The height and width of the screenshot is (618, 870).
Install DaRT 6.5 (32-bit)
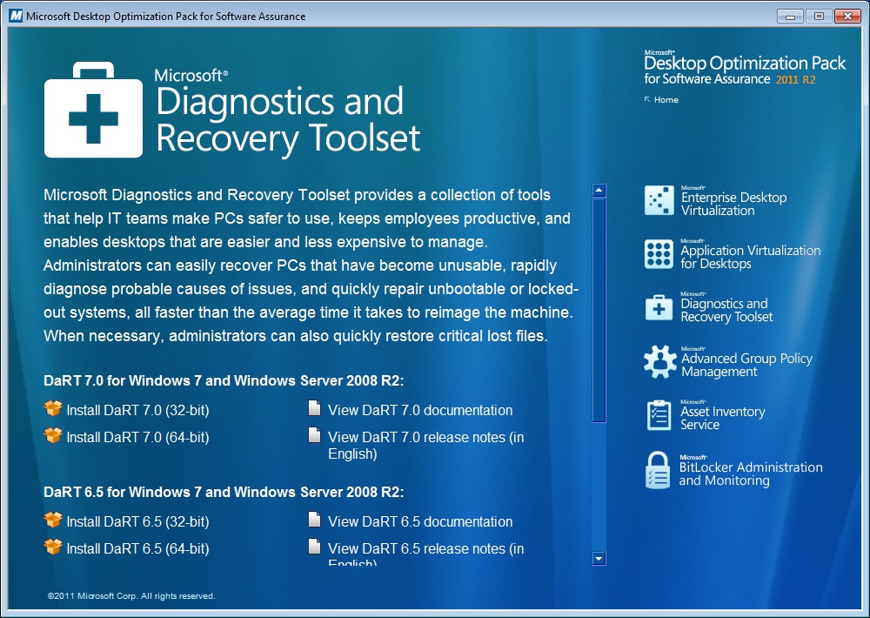point(137,522)
